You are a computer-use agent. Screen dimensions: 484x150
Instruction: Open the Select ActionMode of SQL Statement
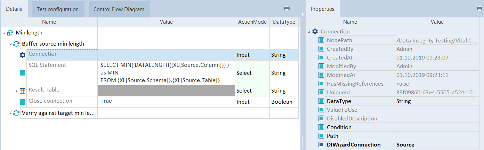pos(252,73)
